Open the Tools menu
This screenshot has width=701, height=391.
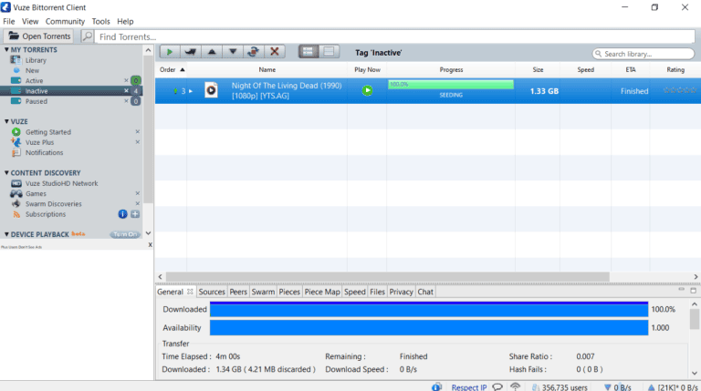pos(100,21)
